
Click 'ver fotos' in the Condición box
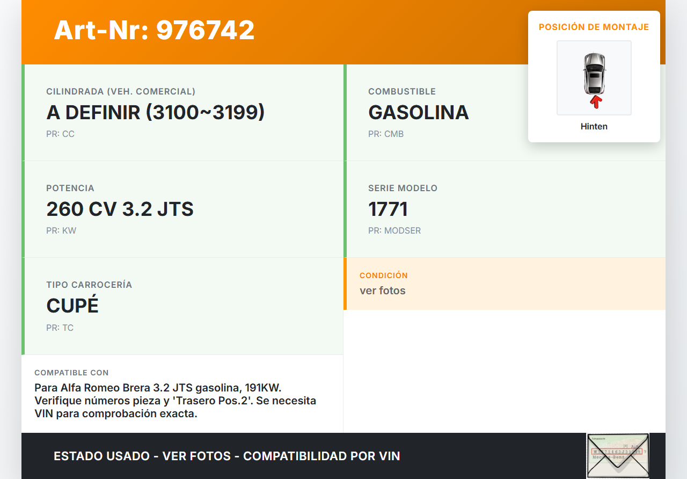click(382, 291)
